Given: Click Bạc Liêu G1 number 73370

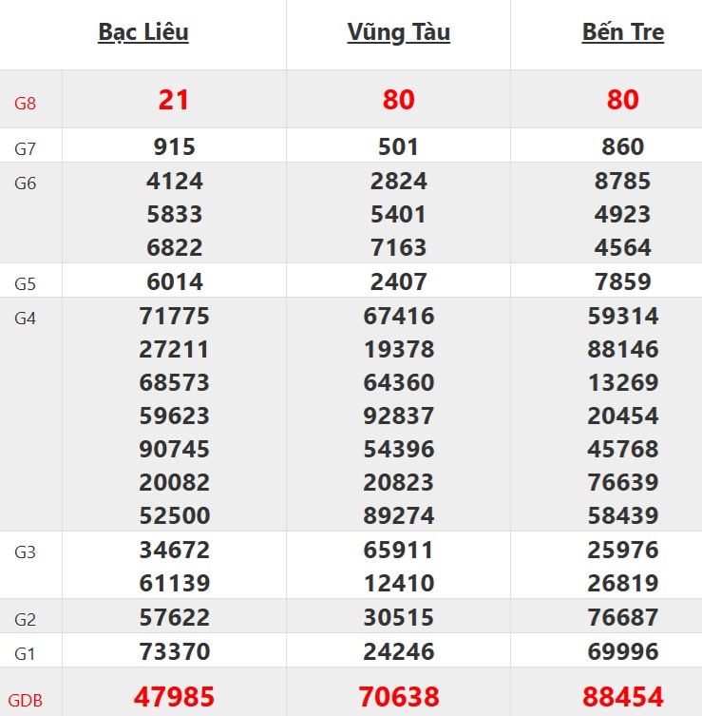Looking at the screenshot, I should (x=174, y=651).
